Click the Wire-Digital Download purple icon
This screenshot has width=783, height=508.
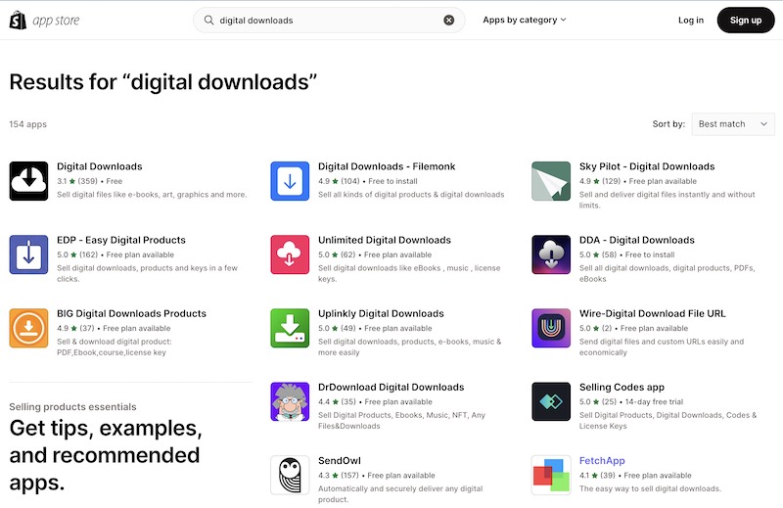point(551,328)
